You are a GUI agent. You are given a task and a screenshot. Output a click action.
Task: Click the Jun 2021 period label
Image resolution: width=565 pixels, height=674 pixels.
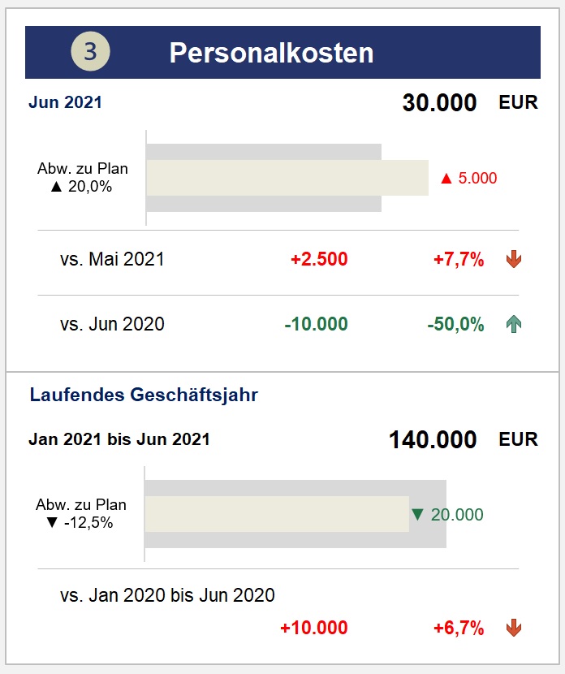coord(65,102)
